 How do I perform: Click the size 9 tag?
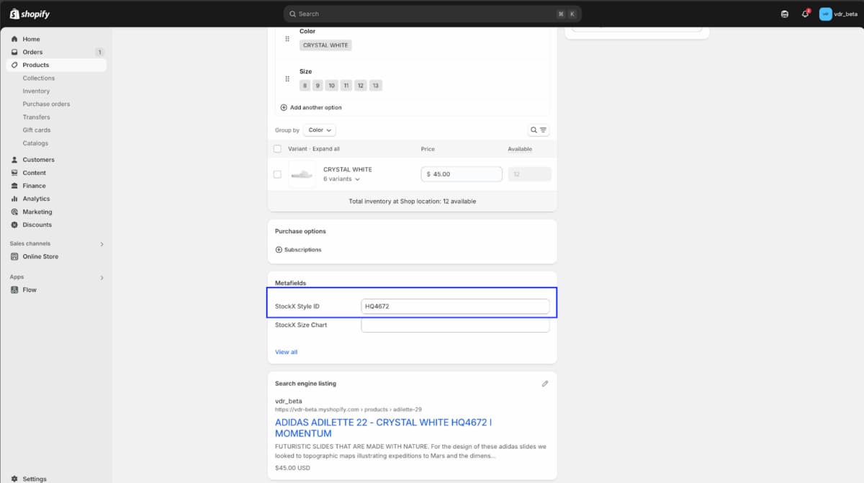pos(318,86)
